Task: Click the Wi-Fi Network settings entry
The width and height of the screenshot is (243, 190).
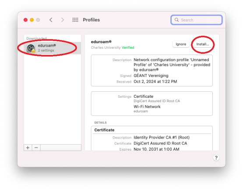Action: pos(147,107)
